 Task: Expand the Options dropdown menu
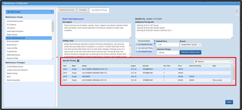click(213, 62)
